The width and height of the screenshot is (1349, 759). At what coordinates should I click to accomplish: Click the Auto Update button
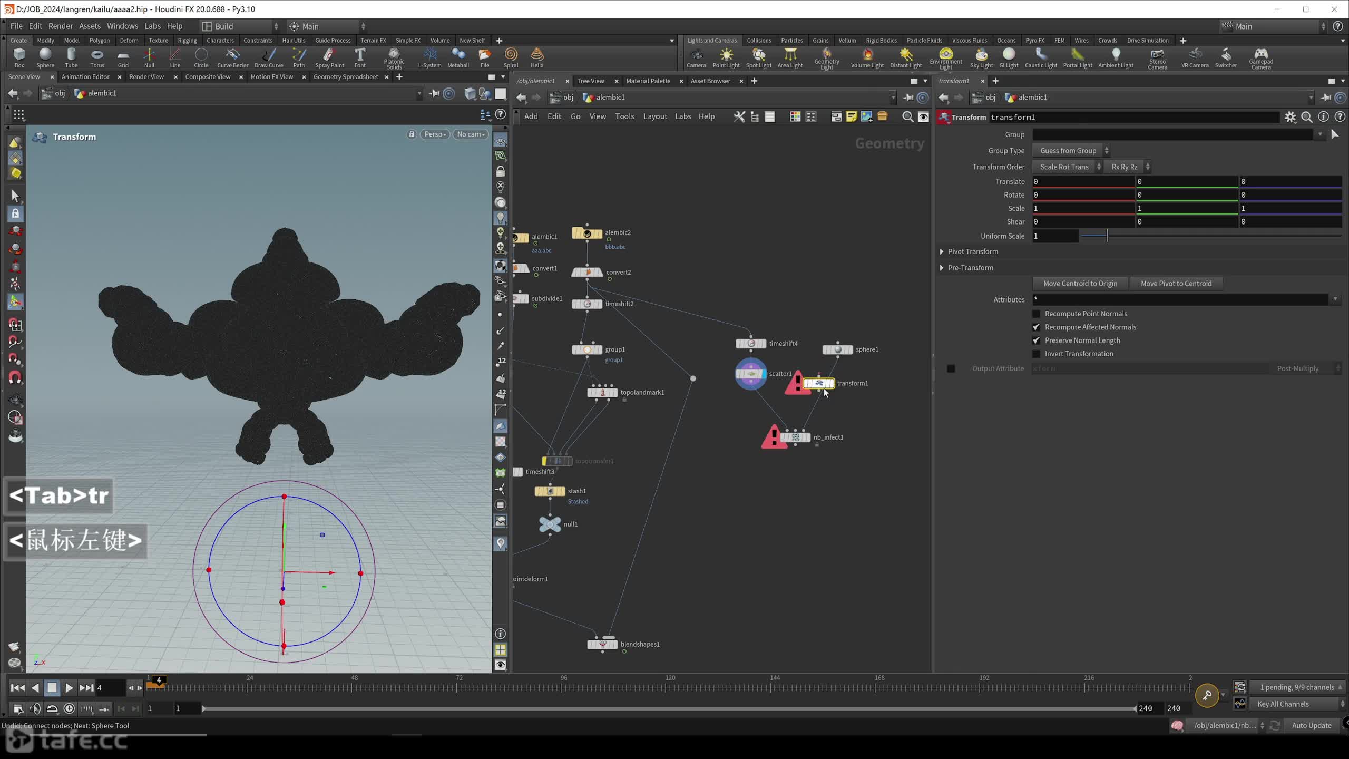pyautogui.click(x=1312, y=726)
